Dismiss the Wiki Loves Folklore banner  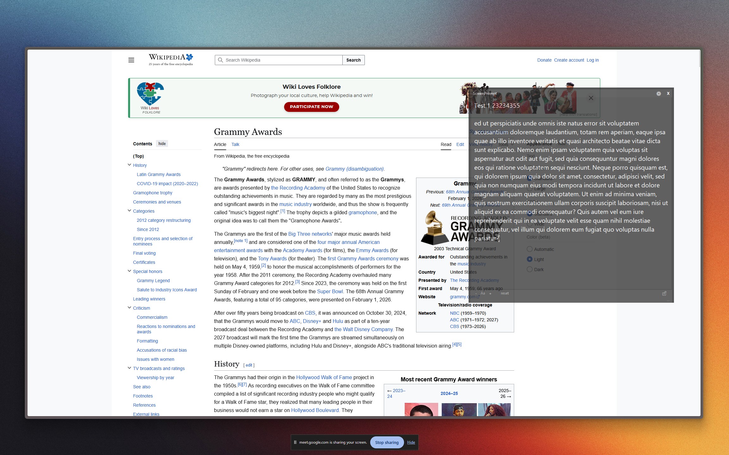(591, 98)
